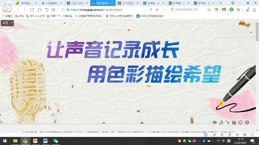Open a new tab with plus button
259x145 pixels.
click(x=221, y=3)
